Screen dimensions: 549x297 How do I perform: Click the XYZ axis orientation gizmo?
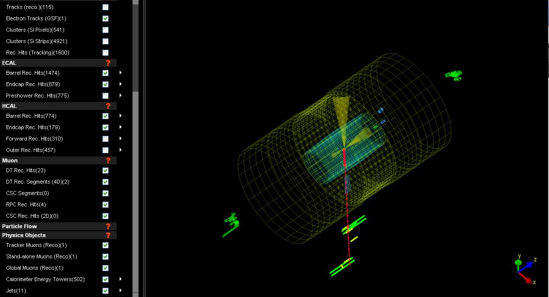click(524, 270)
